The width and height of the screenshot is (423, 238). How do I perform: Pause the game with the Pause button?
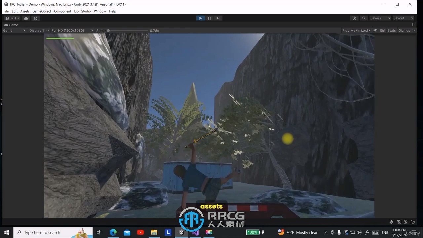click(209, 18)
